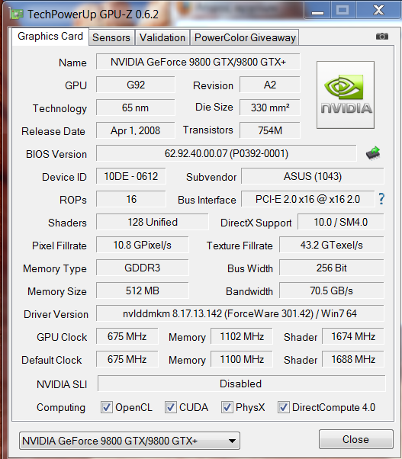Image resolution: width=402 pixels, height=459 pixels.
Task: Switch to the Sensors tab
Action: (x=111, y=37)
